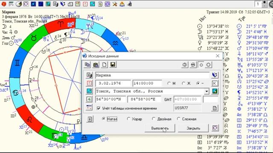The height and width of the screenshot is (153, 273).
Task: Click coordinates icon beside latitude field
Action: tap(89, 99)
